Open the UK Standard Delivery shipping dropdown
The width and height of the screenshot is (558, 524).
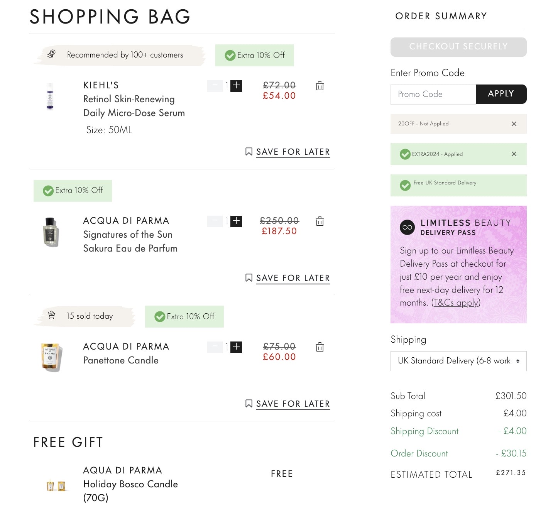(x=458, y=361)
